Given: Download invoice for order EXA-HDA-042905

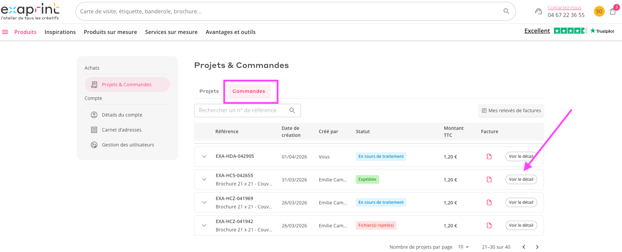Looking at the screenshot, I should (489, 156).
